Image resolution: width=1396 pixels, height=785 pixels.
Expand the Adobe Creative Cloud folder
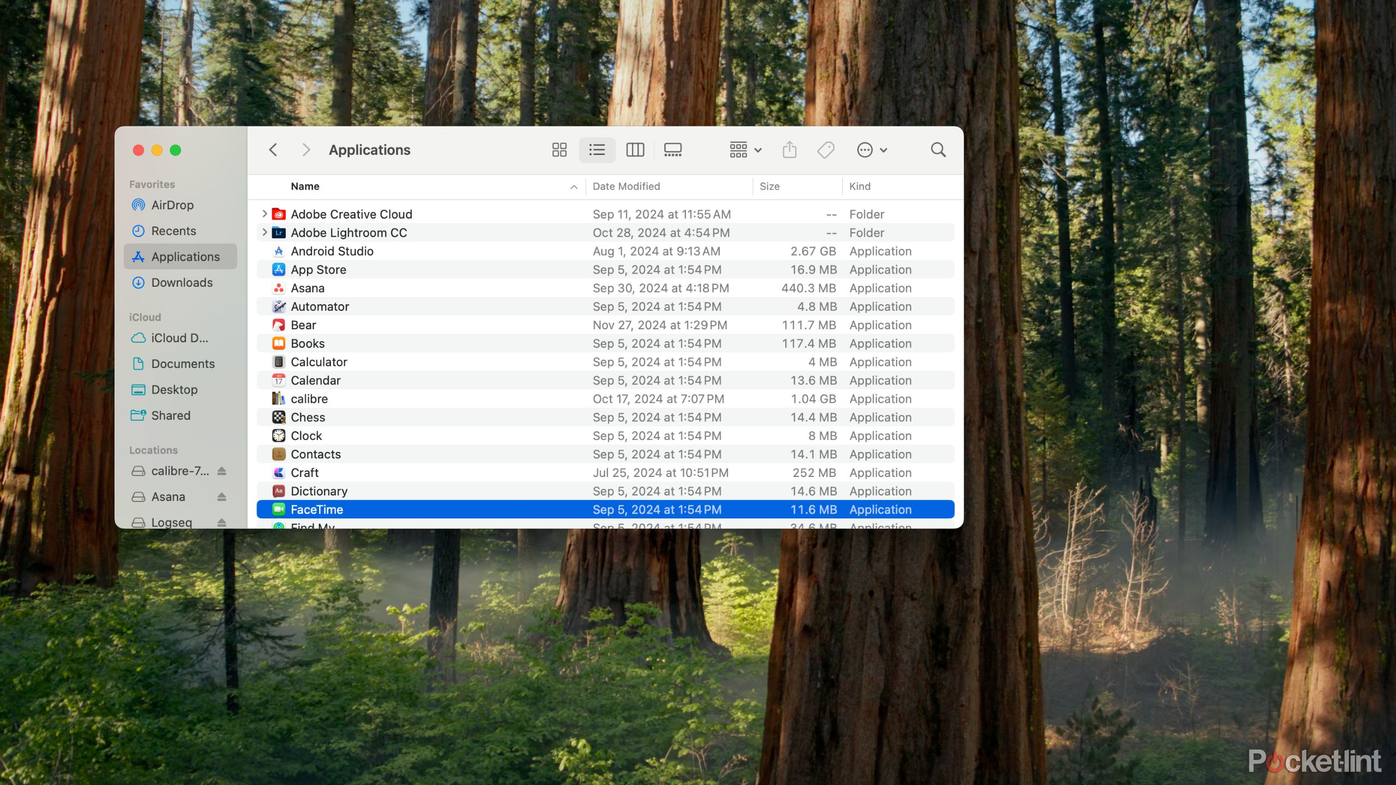click(264, 214)
